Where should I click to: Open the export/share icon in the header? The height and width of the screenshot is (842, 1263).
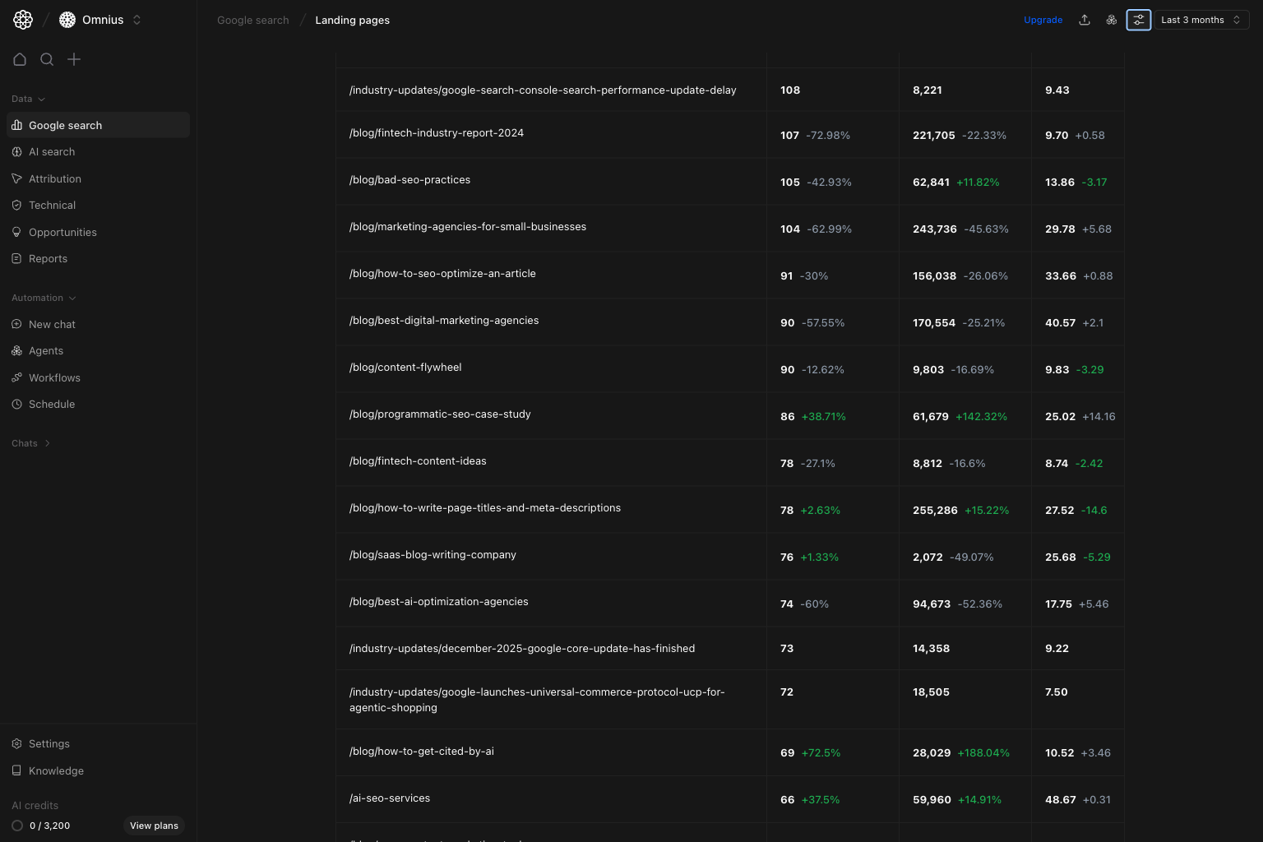(1084, 20)
